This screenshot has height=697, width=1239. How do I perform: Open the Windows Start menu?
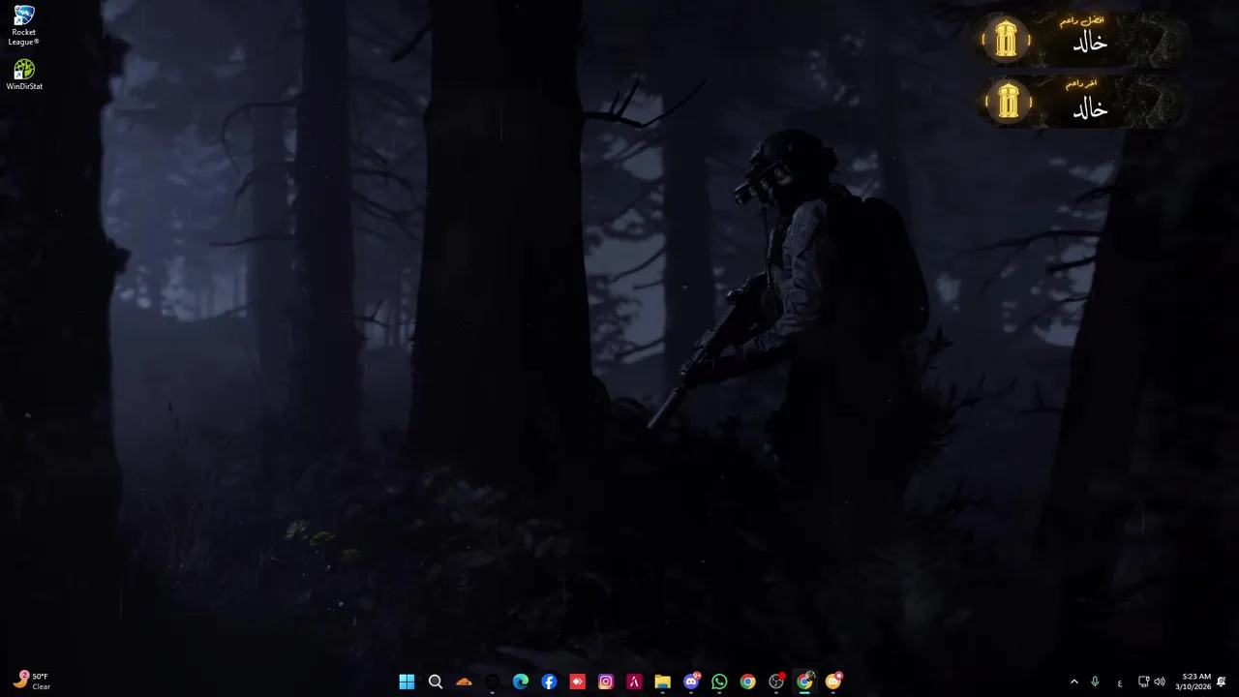[x=407, y=682]
